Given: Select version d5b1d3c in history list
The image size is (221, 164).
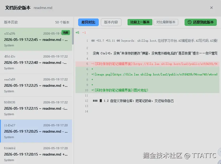Looking at the screenshot, I should [x=36, y=62].
